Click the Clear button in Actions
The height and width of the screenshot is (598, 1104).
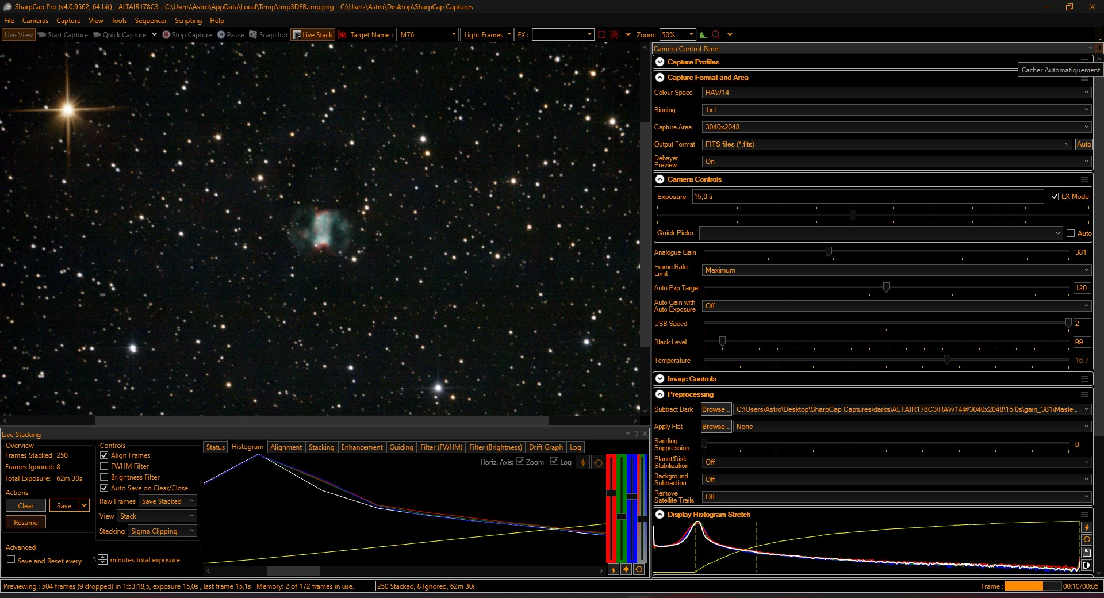tap(26, 506)
